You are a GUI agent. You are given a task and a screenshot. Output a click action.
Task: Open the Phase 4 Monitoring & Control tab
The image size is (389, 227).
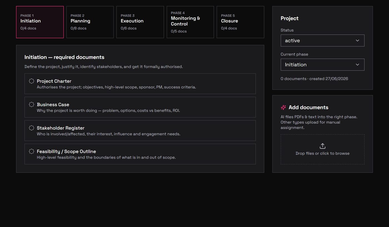tap(190, 22)
